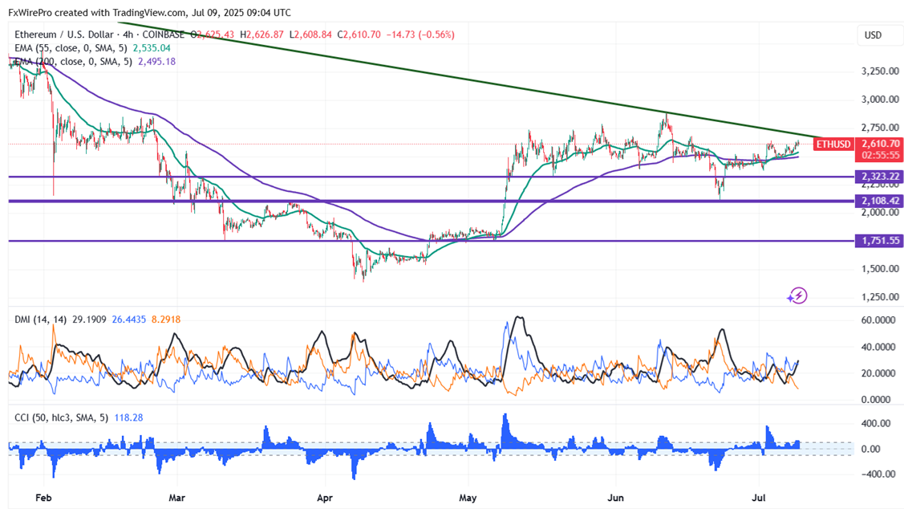Click the CCI value 118.28
The width and height of the screenshot is (904, 509).
coord(128,417)
